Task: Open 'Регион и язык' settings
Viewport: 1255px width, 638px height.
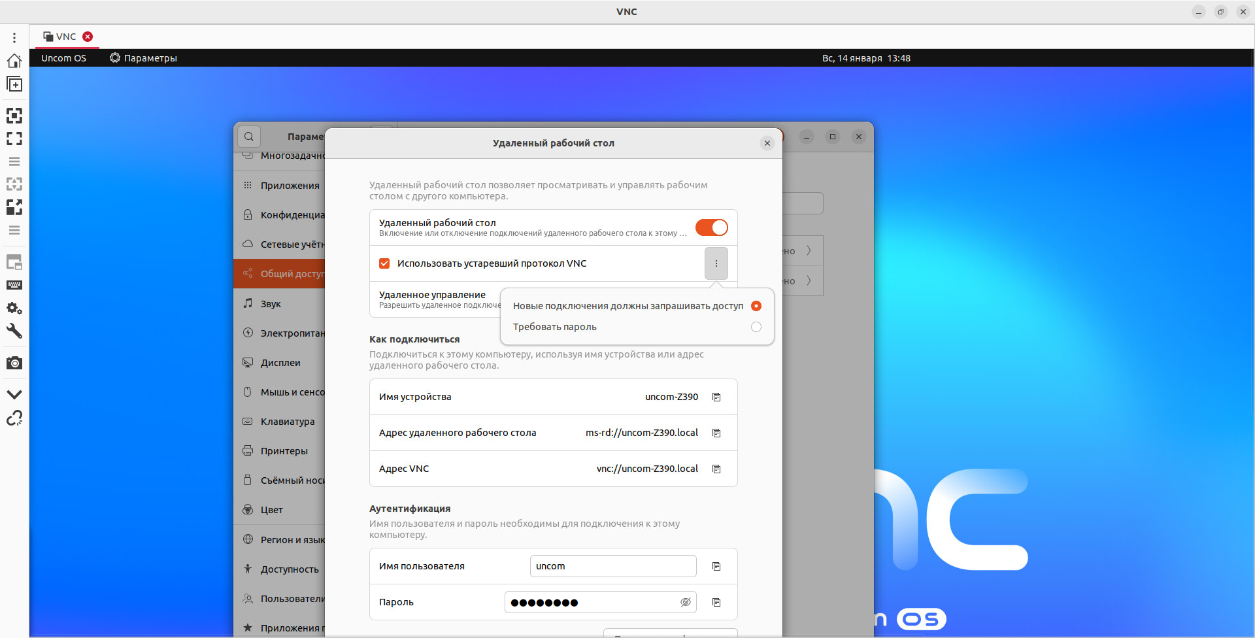Action: click(279, 540)
